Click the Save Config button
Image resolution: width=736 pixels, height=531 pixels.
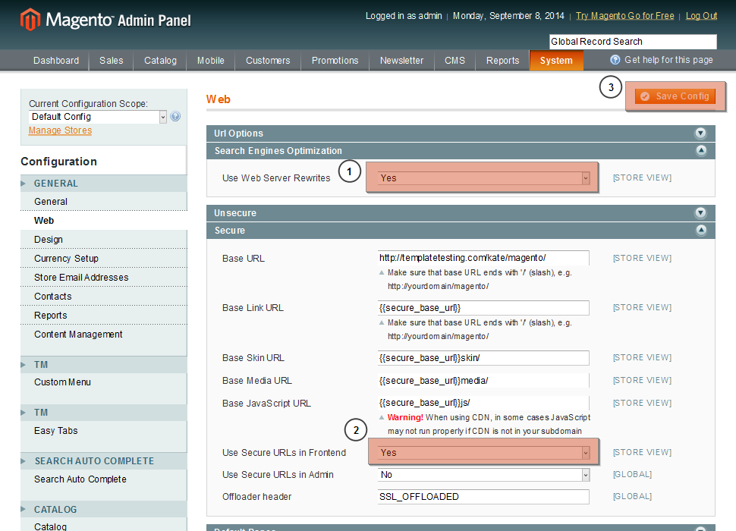[x=675, y=96]
